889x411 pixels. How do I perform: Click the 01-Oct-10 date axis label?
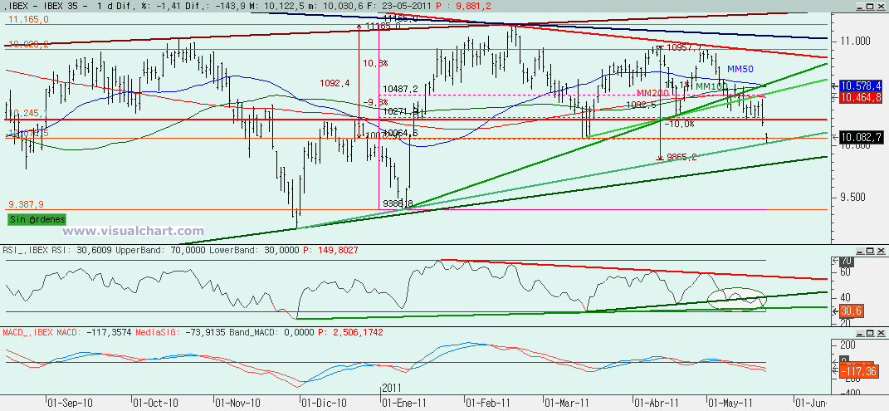coord(155,403)
